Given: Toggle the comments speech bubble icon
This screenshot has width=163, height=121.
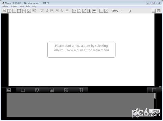Looking at the screenshot, I should pos(159,11).
